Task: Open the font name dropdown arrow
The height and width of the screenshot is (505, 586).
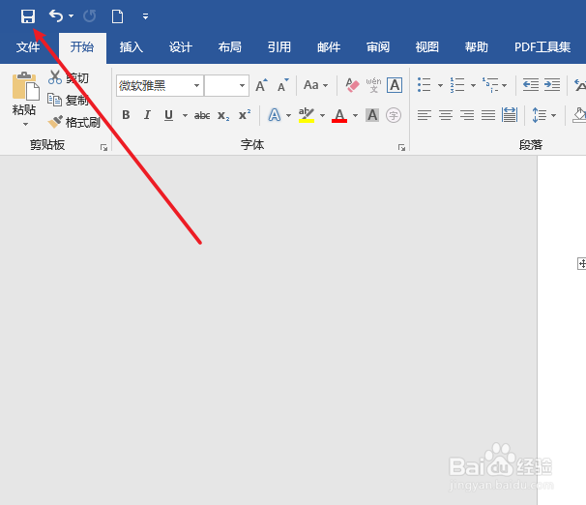Action: click(x=196, y=86)
